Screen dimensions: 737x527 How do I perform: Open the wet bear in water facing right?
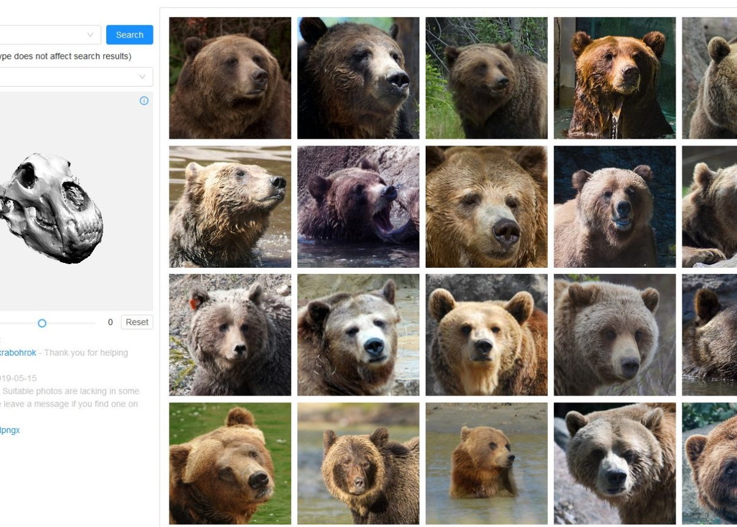click(x=230, y=206)
